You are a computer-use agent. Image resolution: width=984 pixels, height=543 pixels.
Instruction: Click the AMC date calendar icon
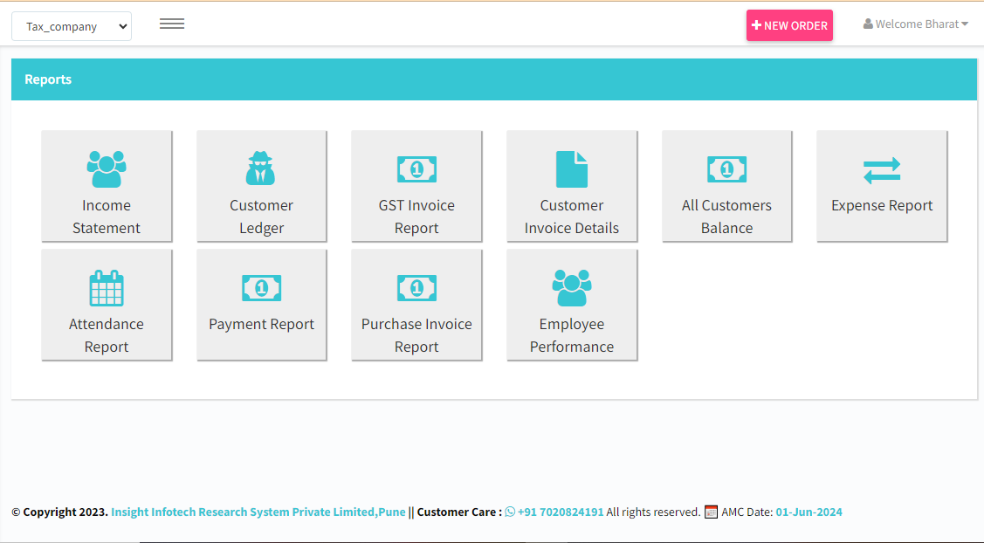click(x=711, y=512)
